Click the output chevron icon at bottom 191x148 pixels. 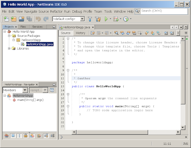tap(61, 137)
